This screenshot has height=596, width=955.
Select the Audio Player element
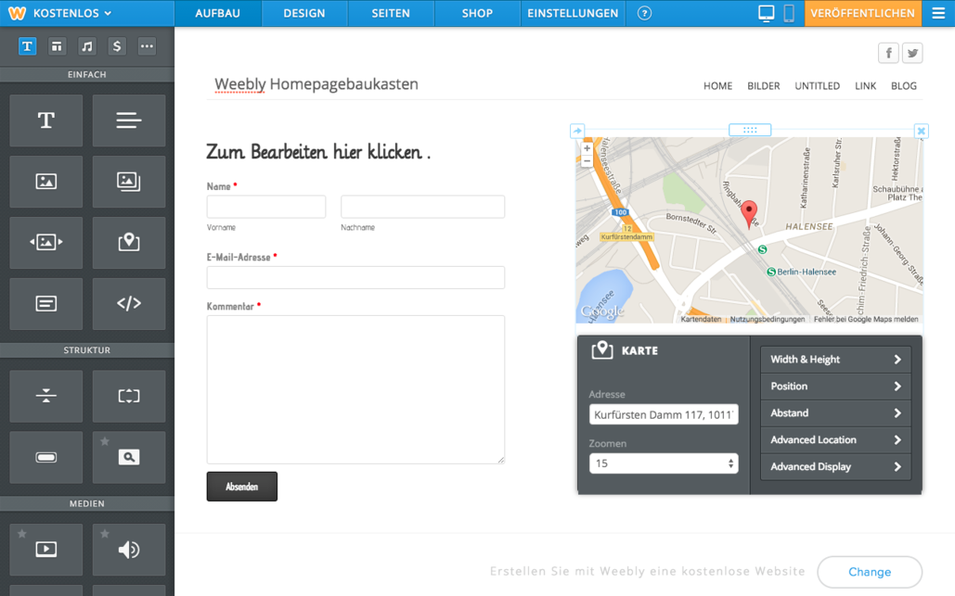129,550
